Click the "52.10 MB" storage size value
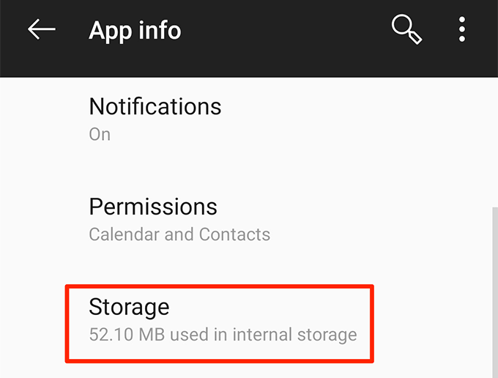 coord(120,336)
